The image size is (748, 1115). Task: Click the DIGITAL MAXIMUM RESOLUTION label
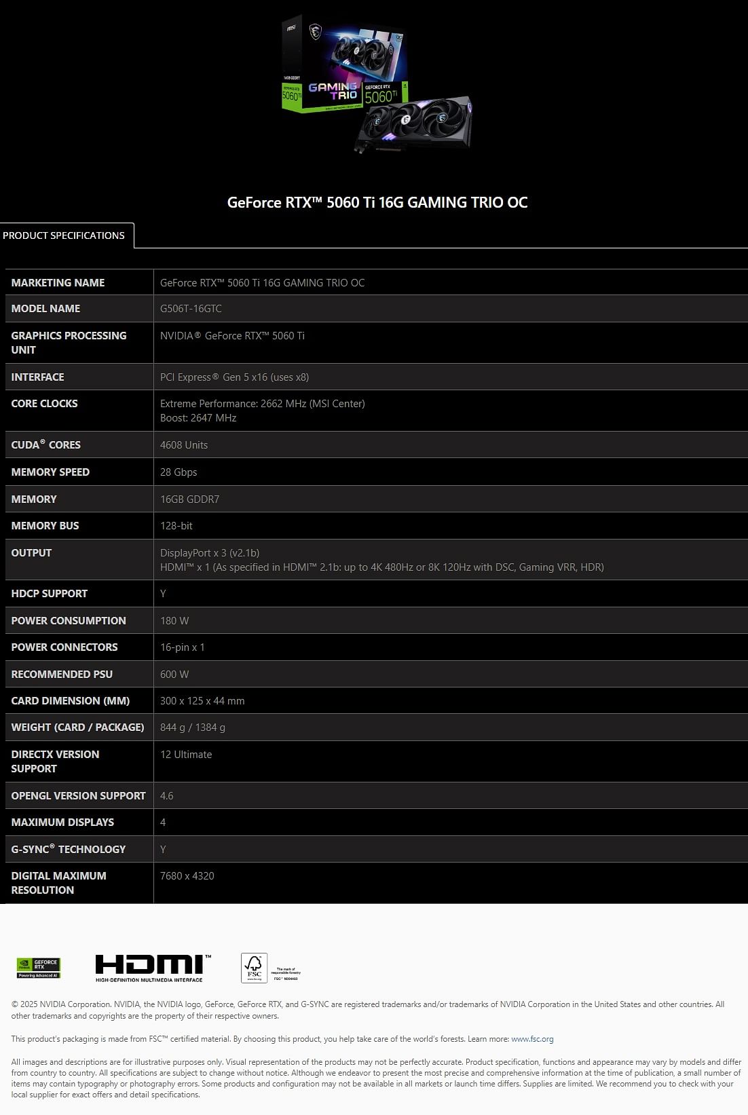(58, 883)
